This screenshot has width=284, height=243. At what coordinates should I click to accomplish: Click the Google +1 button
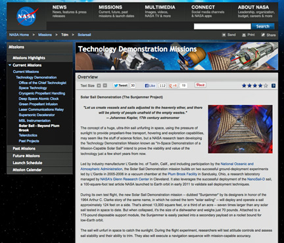pos(173,85)
